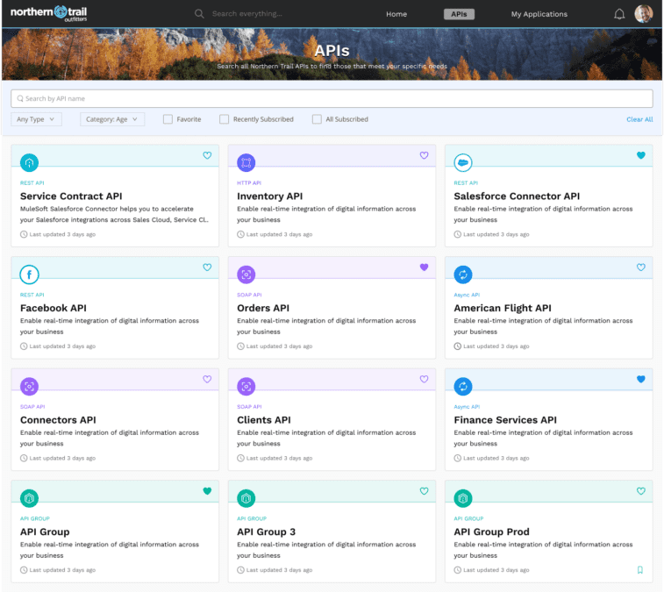Favorite API Group Prod with heart
664x592 pixels.
(640, 491)
